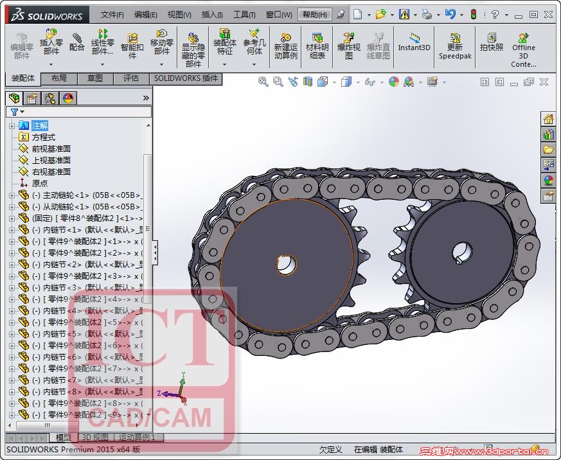561x460 pixels.
Task: Expand the 注解 tree node
Action: pyautogui.click(x=12, y=126)
